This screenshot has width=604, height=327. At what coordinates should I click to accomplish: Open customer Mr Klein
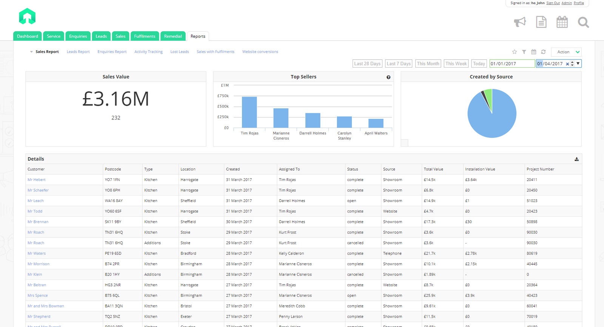(35, 275)
